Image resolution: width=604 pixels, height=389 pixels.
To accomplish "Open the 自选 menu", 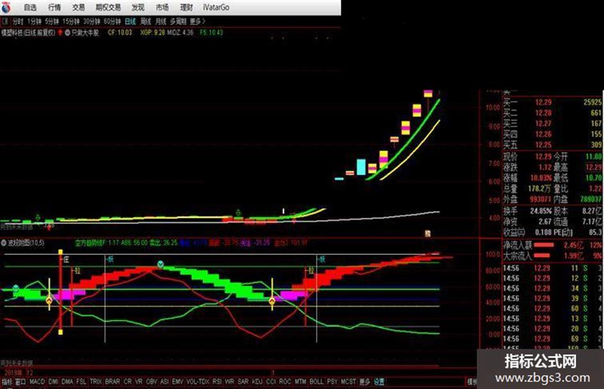I will [x=30, y=7].
